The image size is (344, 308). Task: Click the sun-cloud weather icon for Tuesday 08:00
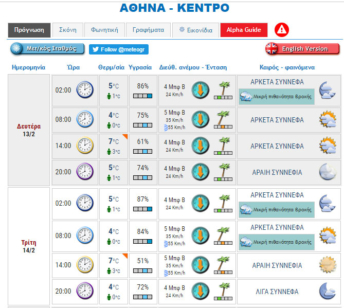click(x=327, y=235)
